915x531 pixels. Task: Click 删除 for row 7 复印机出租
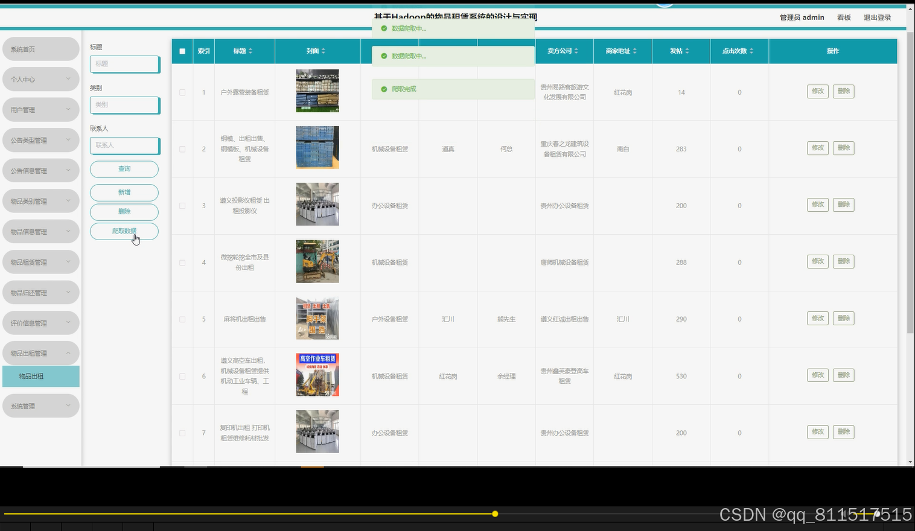click(844, 432)
